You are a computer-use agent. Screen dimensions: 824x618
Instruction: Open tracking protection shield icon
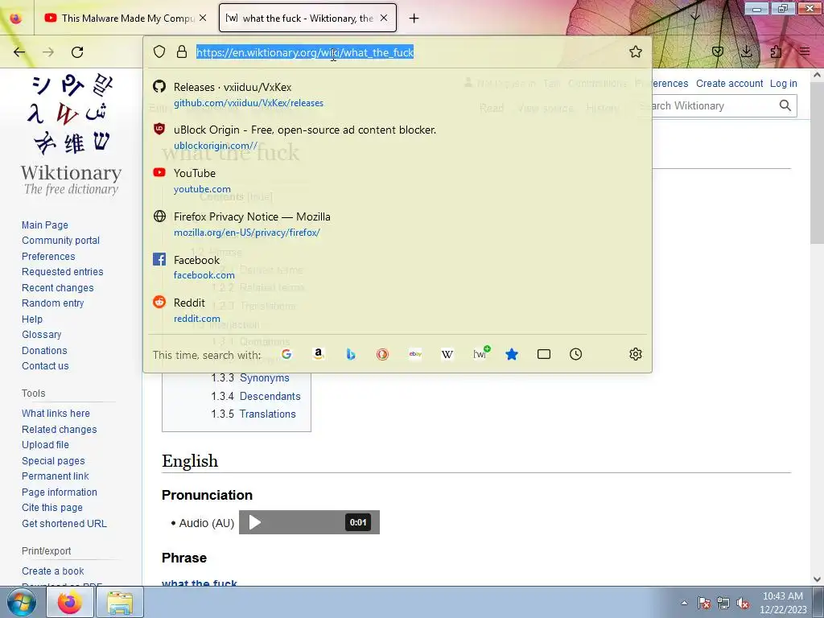coord(159,51)
